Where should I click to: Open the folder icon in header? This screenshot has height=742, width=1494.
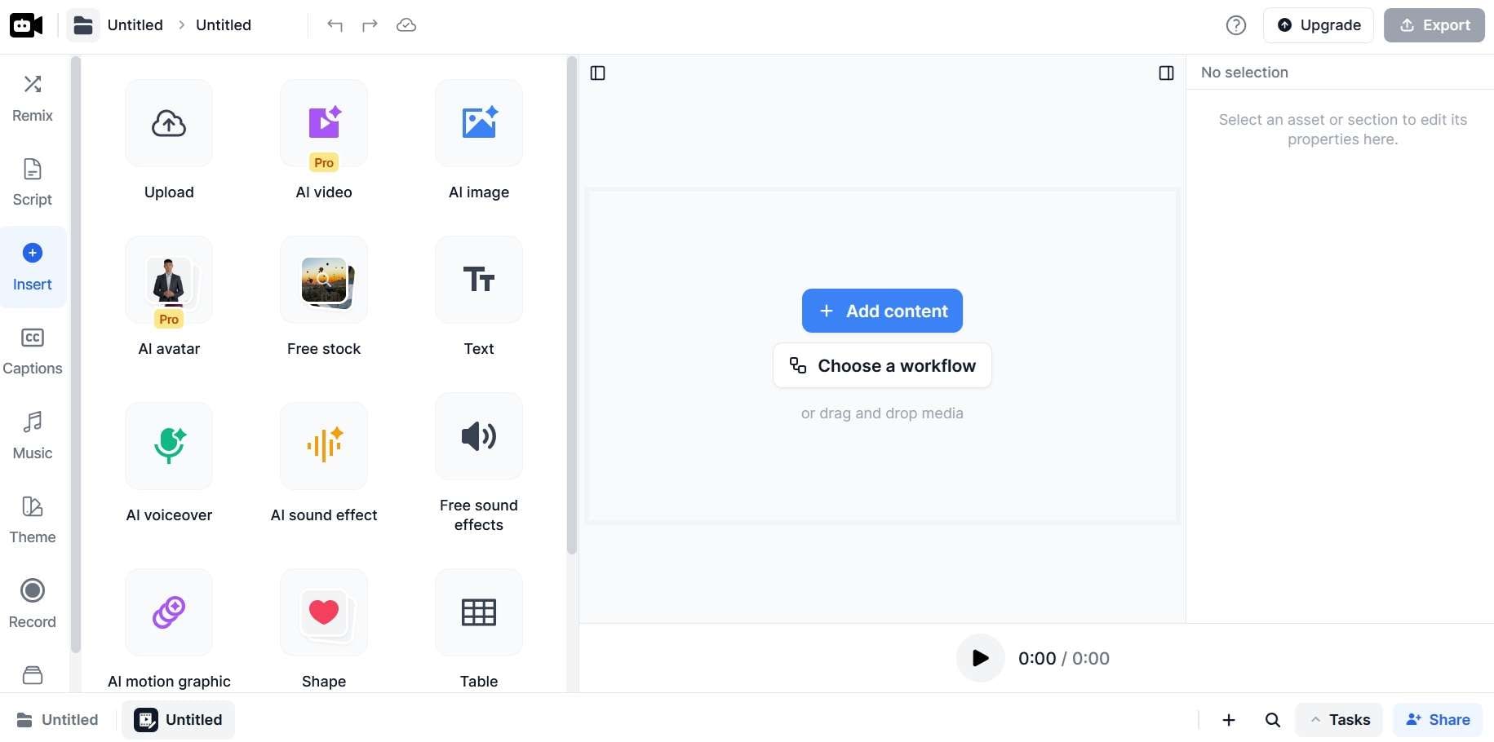click(83, 25)
